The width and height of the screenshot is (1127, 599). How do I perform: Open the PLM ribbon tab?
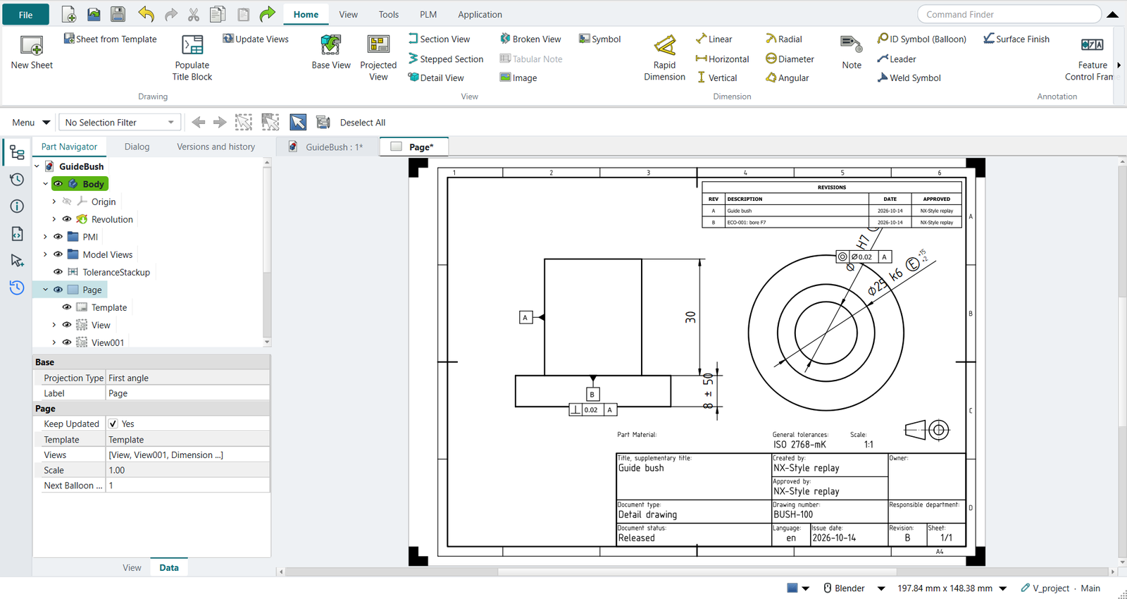click(428, 14)
